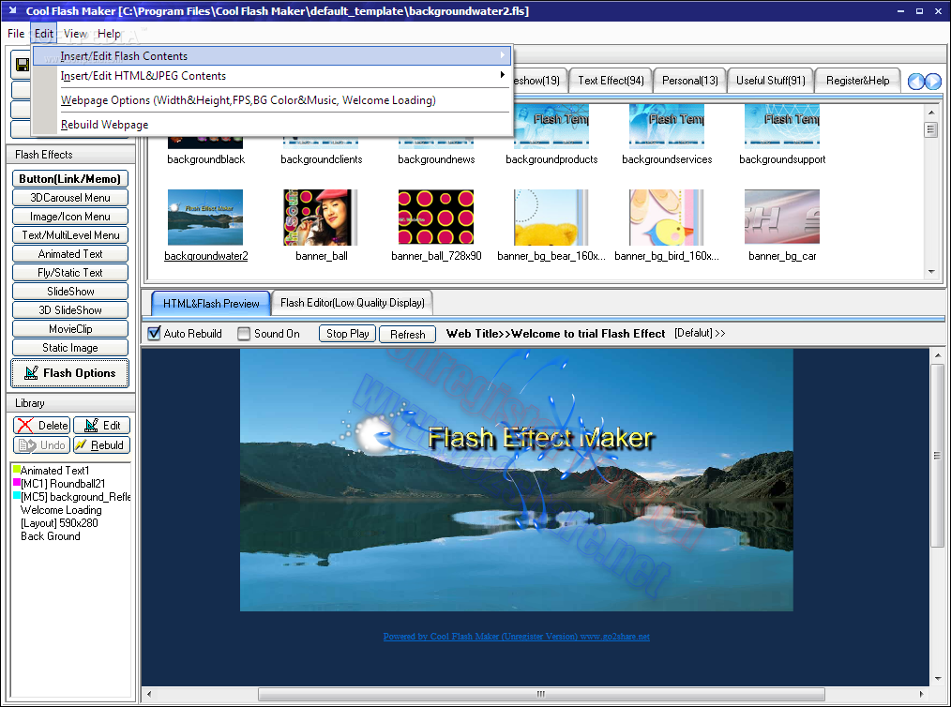Select the backgroundsupport thumbnail
Viewport: 951px width, 707px height.
click(782, 127)
